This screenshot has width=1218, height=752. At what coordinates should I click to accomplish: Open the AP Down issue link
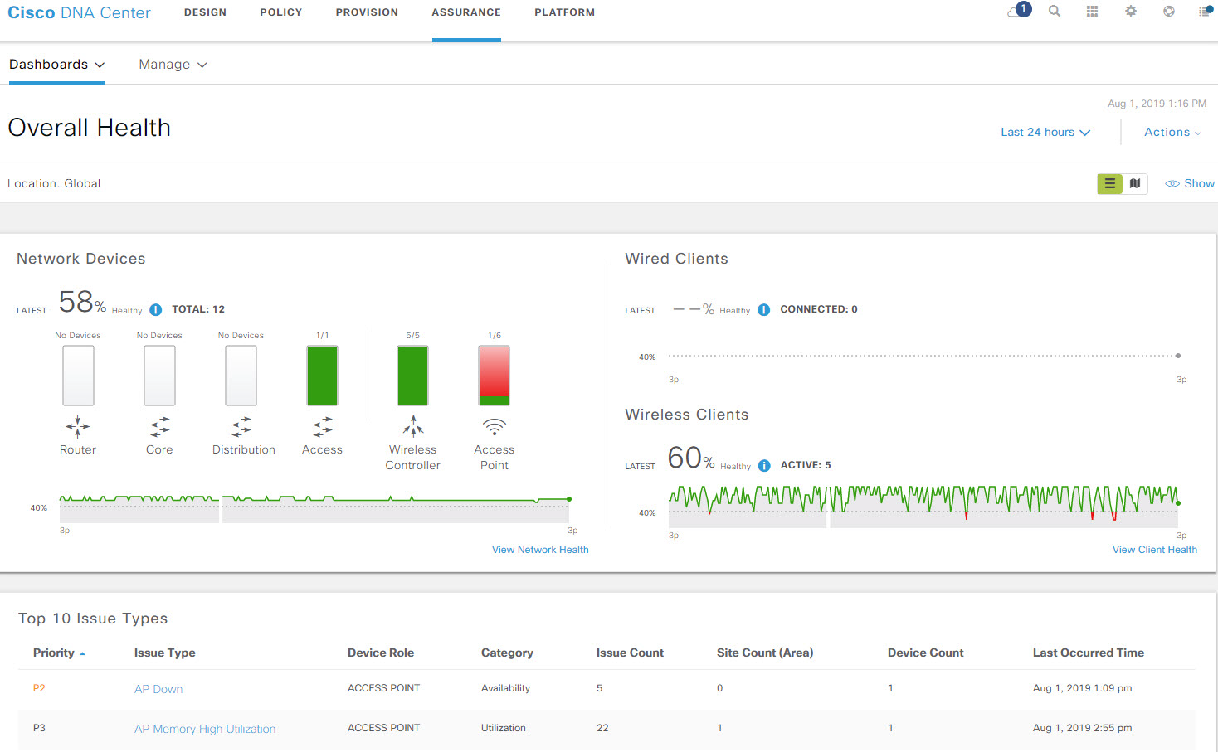158,689
